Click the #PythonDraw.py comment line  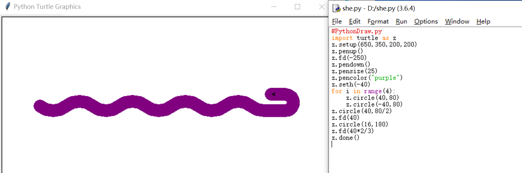(x=357, y=31)
